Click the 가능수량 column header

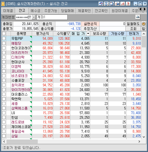(x=118, y=34)
